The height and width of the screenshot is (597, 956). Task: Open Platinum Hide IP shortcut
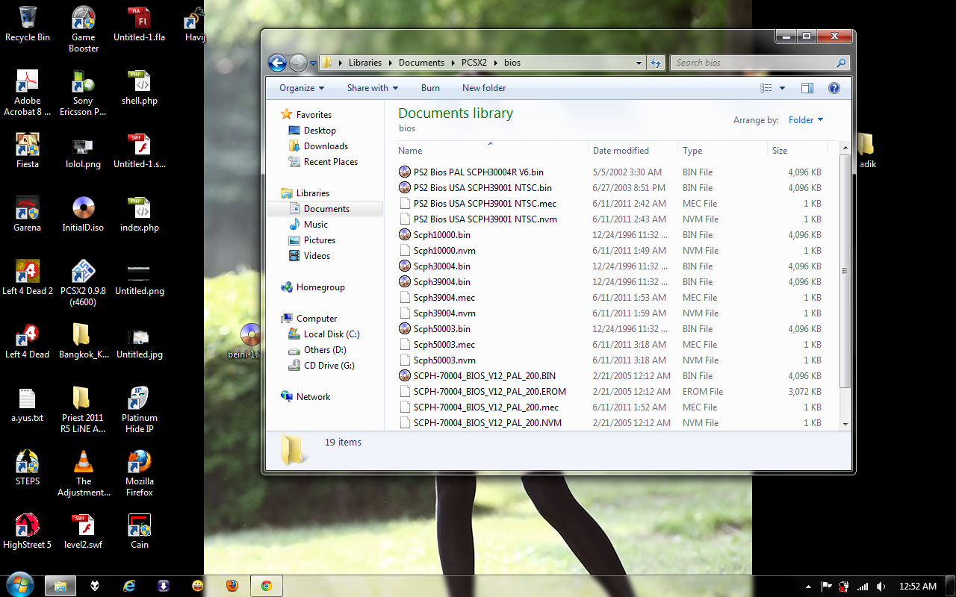click(x=140, y=410)
